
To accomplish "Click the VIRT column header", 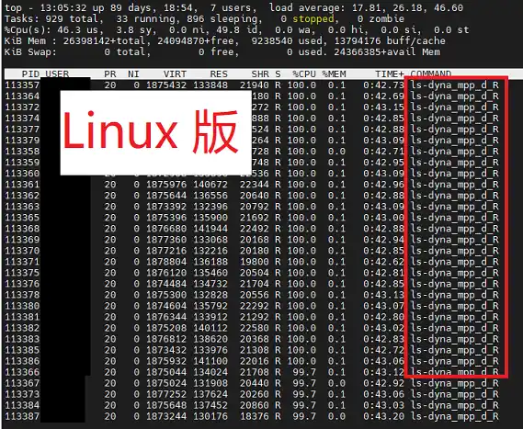I will (x=175, y=73).
